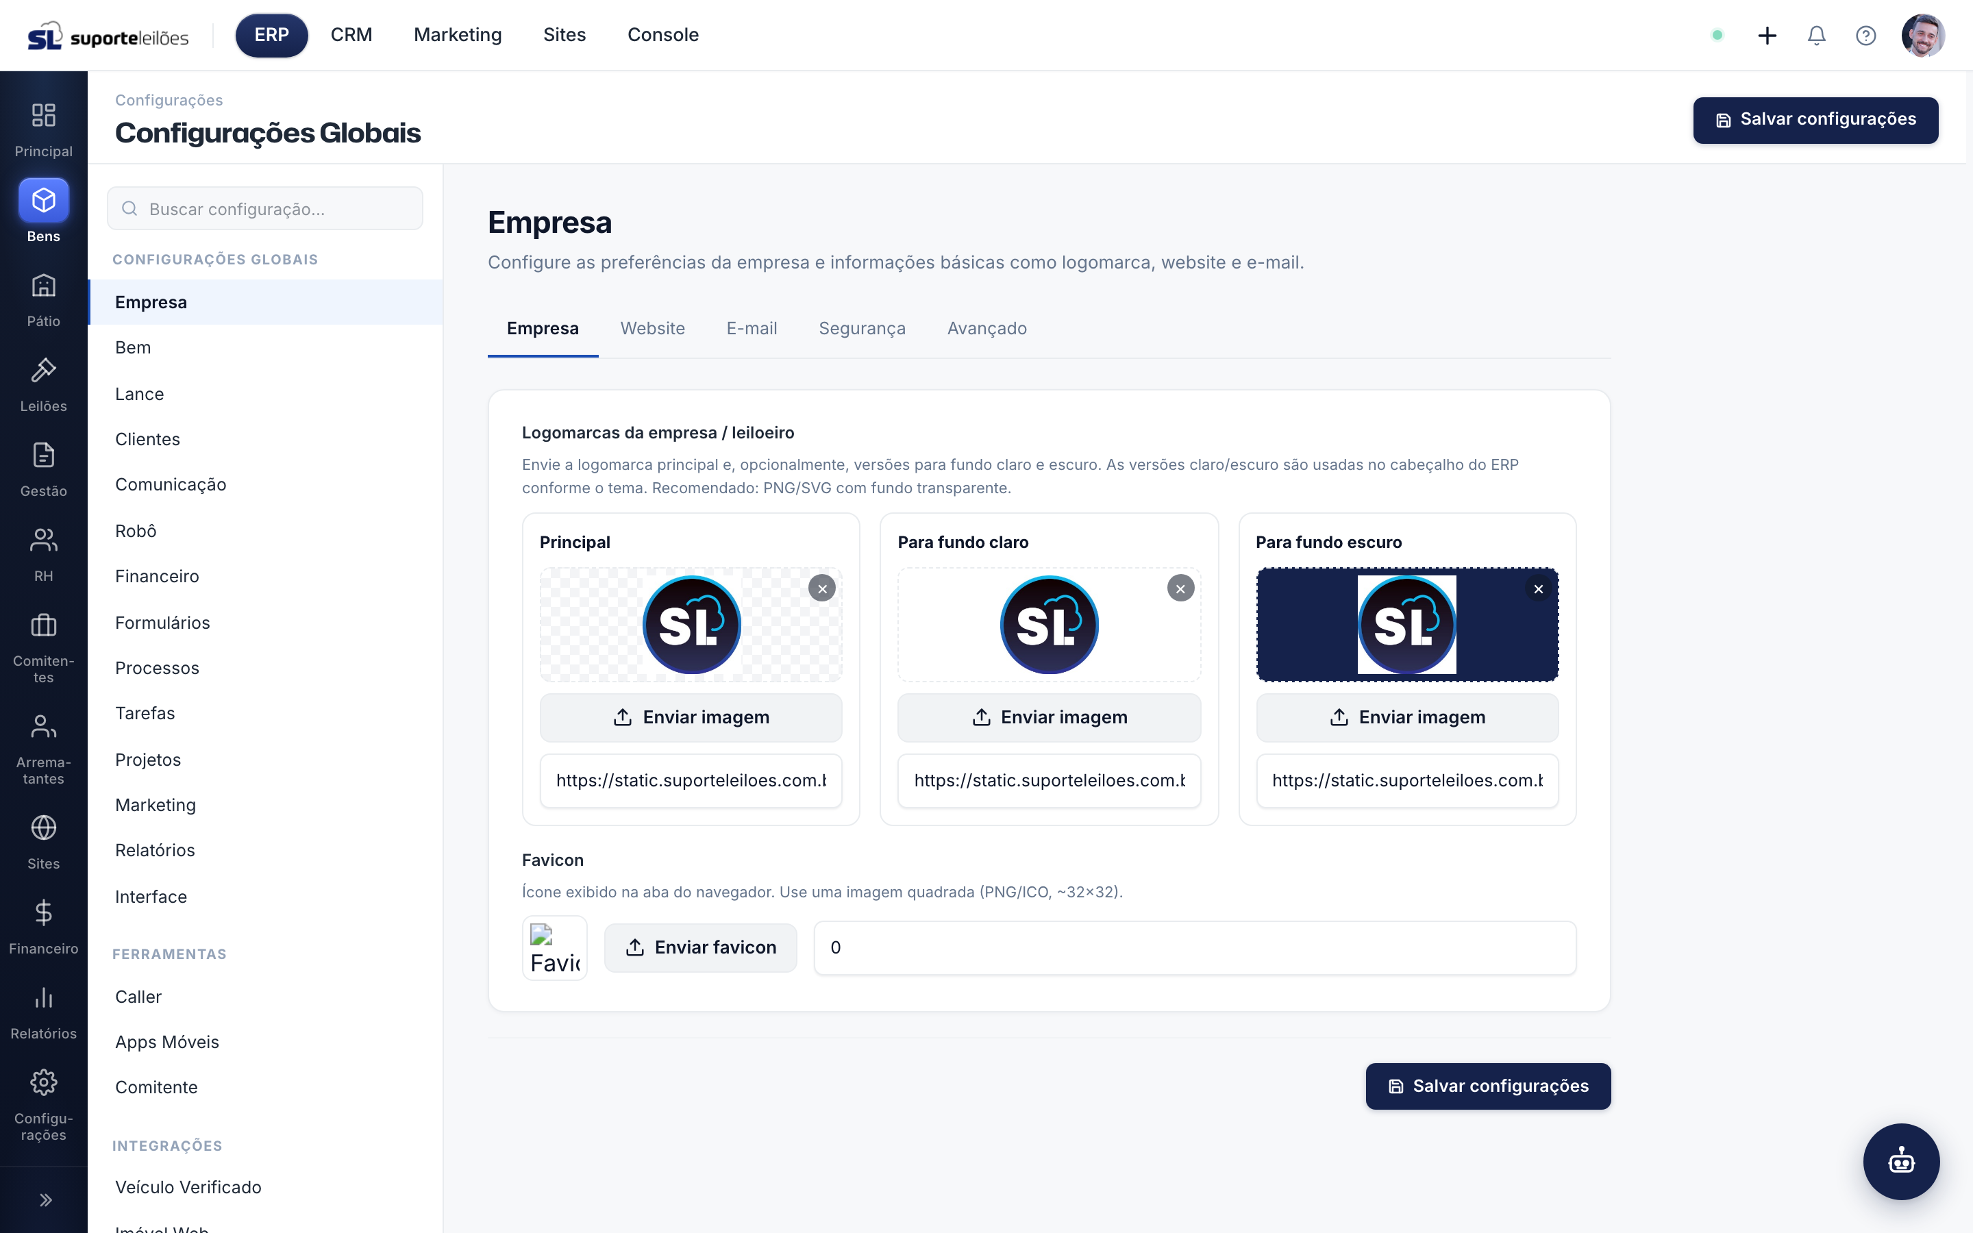The image size is (1973, 1233).
Task: Open the Financeiro dollar icon in sidebar
Action: click(43, 912)
